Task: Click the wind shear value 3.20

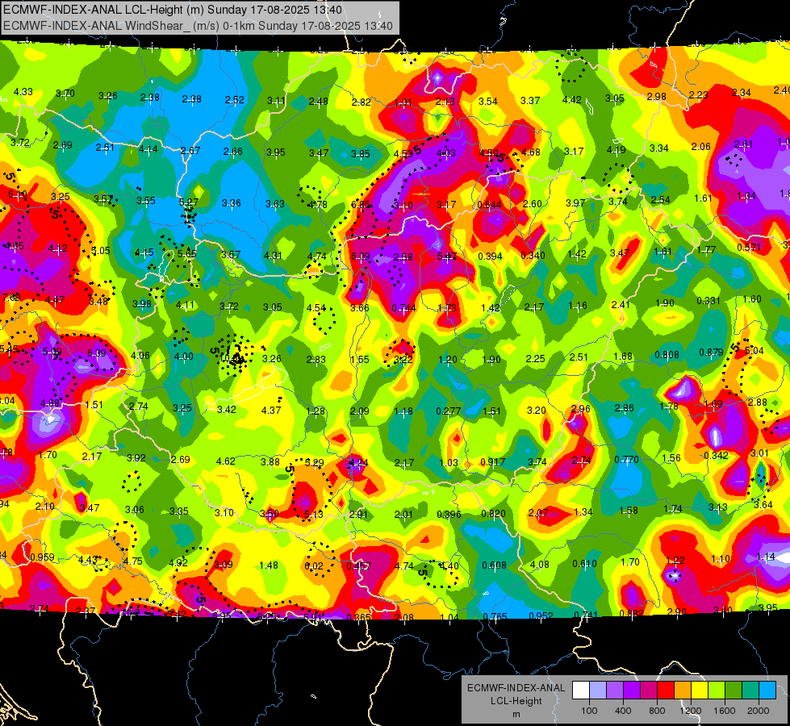Action: pyautogui.click(x=536, y=410)
